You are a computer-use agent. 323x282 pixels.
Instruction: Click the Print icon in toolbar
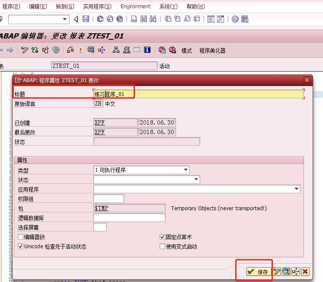click(134, 19)
